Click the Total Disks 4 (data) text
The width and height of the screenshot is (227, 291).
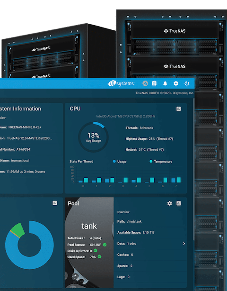84,238
